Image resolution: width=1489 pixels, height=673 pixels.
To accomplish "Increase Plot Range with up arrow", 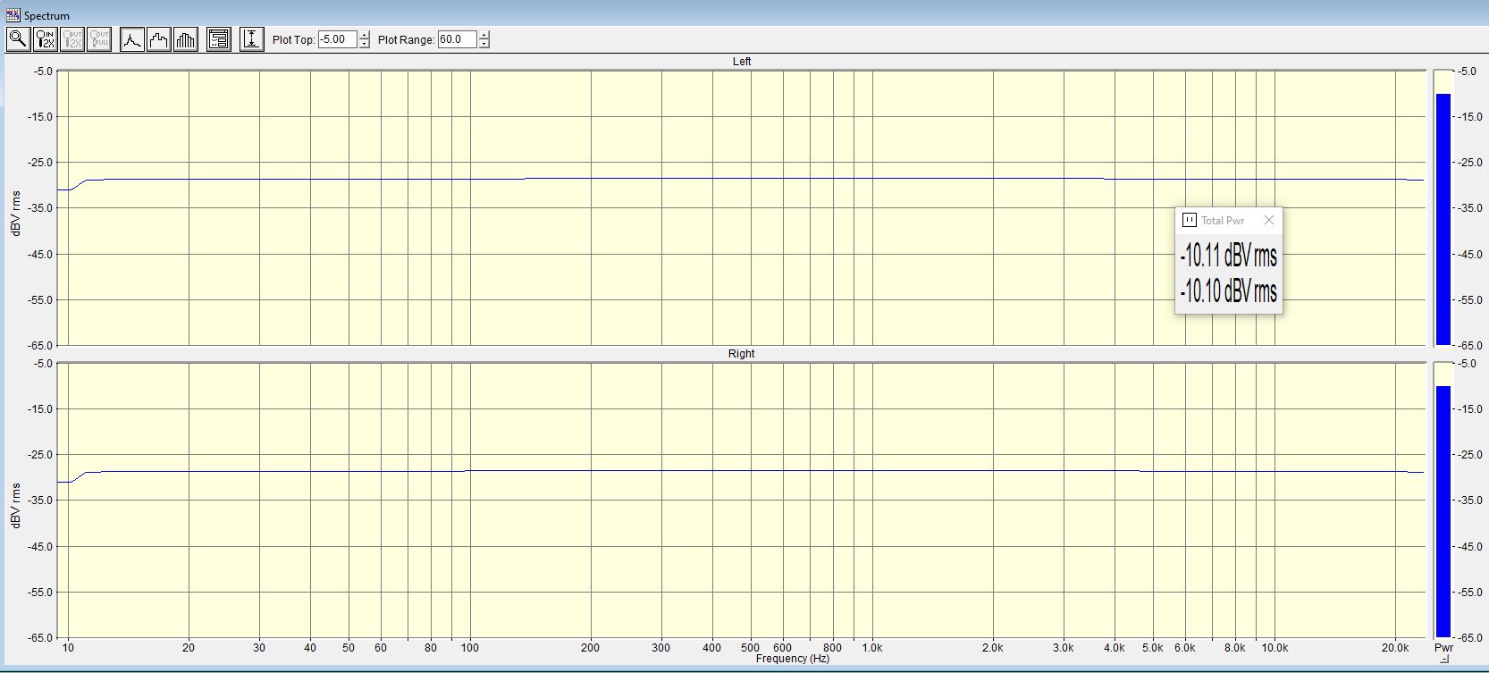I will (484, 35).
